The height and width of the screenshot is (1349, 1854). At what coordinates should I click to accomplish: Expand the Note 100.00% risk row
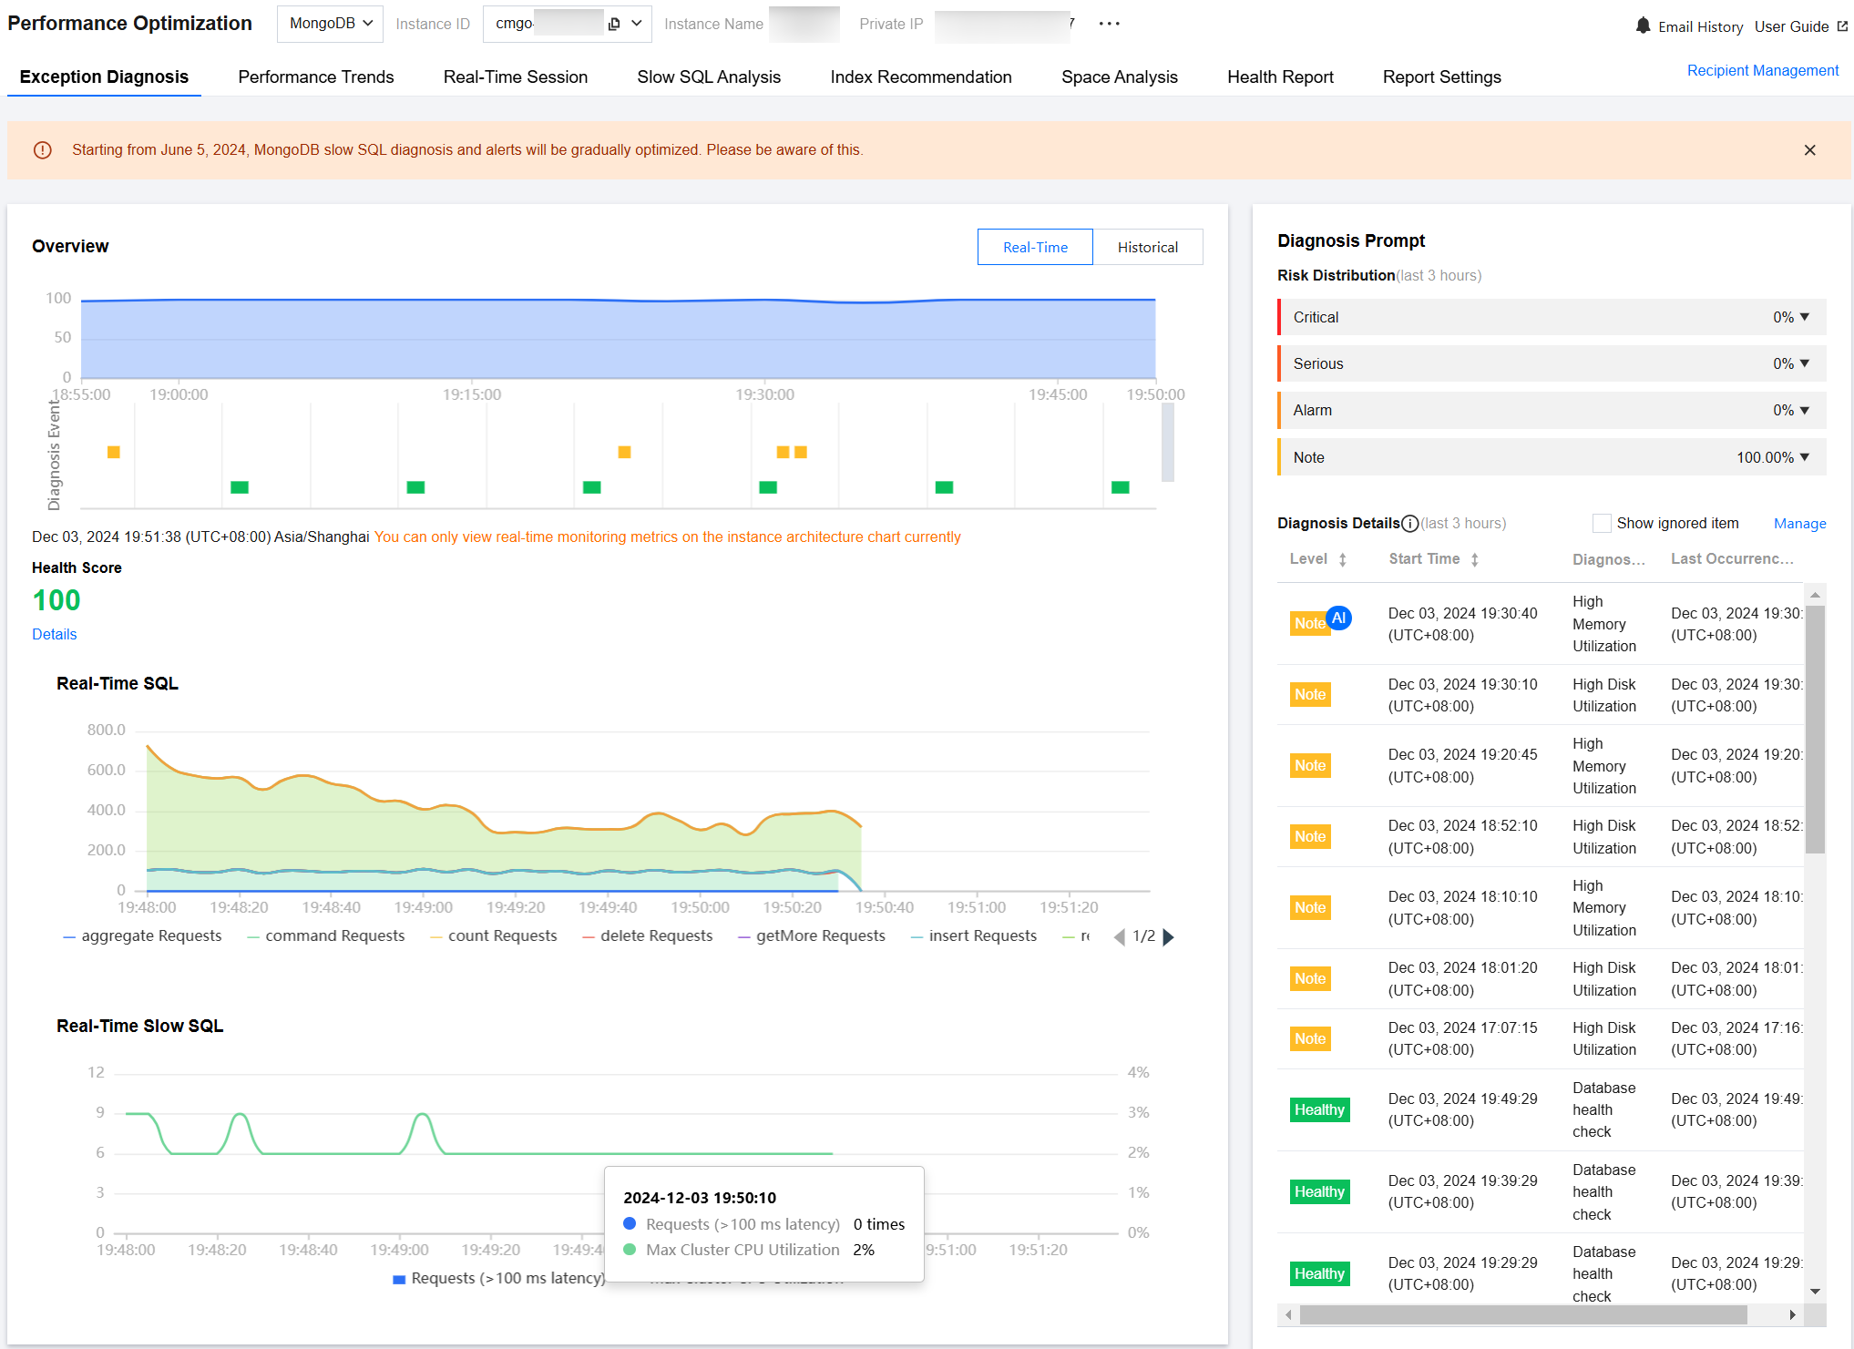[x=1804, y=457]
